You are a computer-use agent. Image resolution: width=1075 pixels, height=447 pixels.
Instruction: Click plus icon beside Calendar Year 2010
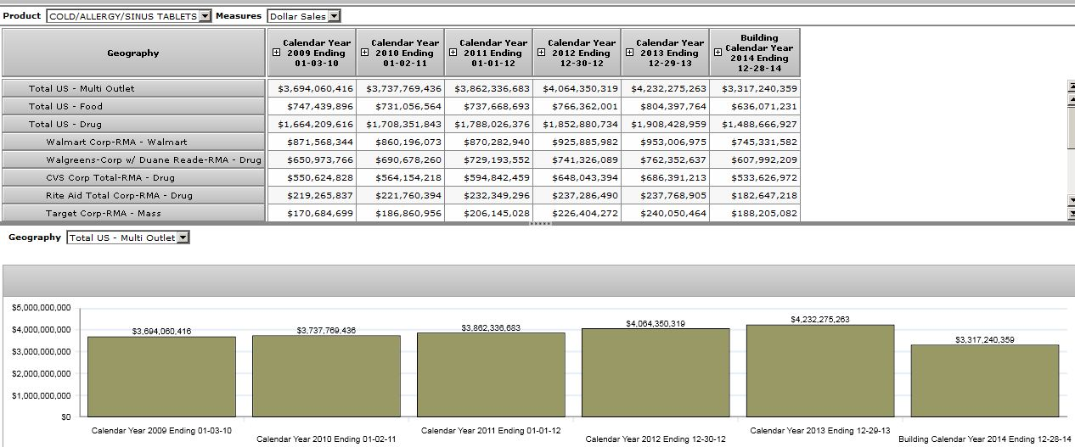(364, 53)
